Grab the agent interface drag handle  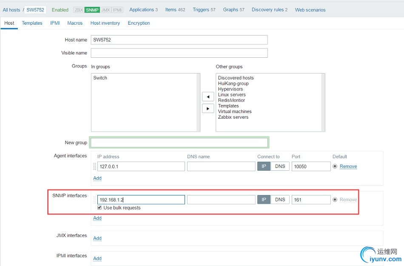[x=94, y=166]
